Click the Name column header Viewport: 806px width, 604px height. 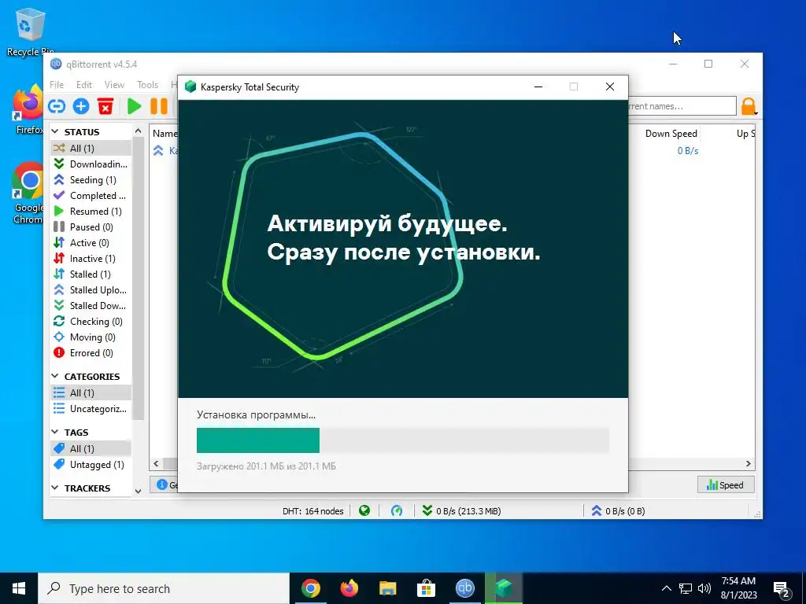pos(165,134)
